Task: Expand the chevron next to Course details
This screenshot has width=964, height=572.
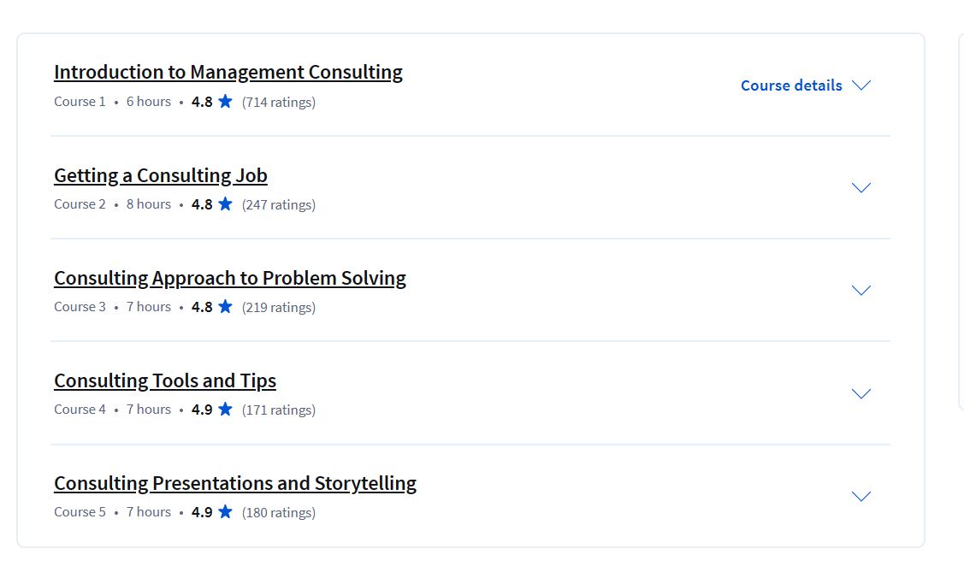Action: point(861,86)
